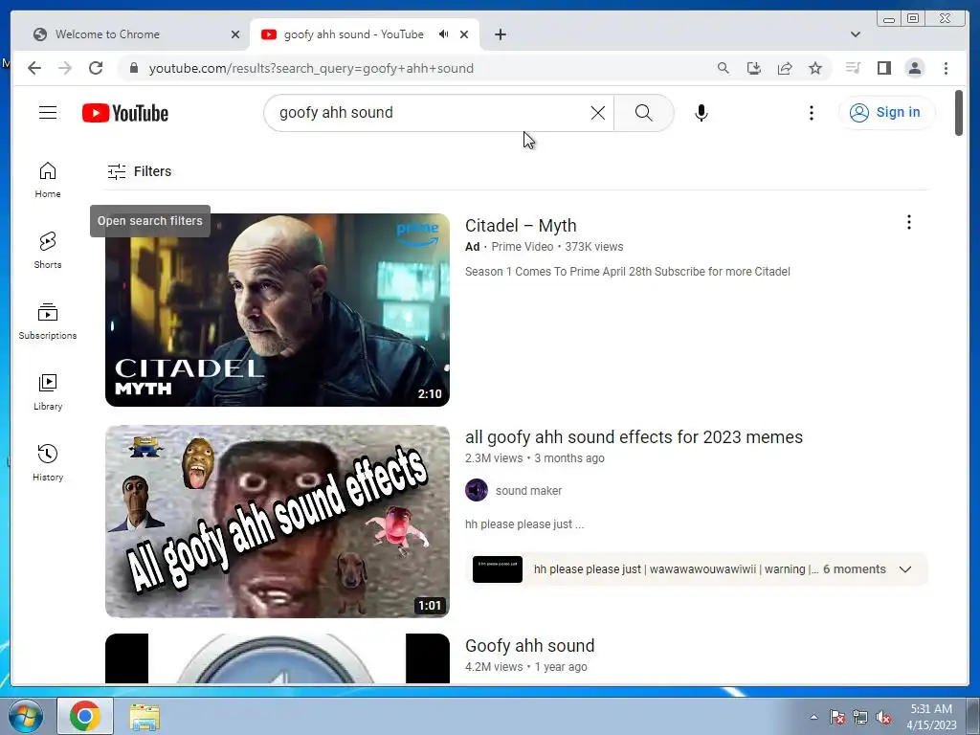Play All goofy ahh sound effects thumbnail

coord(277,522)
